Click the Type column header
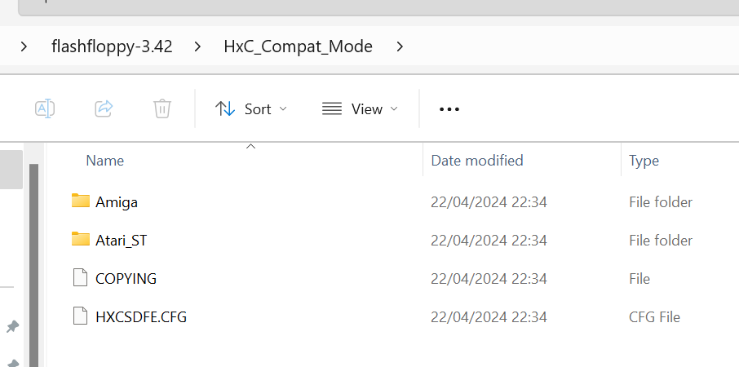 point(644,161)
